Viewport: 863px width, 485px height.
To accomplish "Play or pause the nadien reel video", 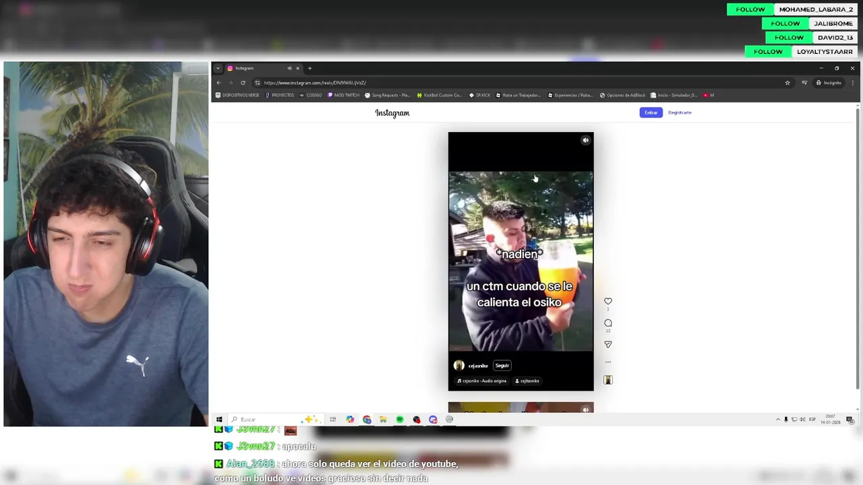I will tap(520, 261).
